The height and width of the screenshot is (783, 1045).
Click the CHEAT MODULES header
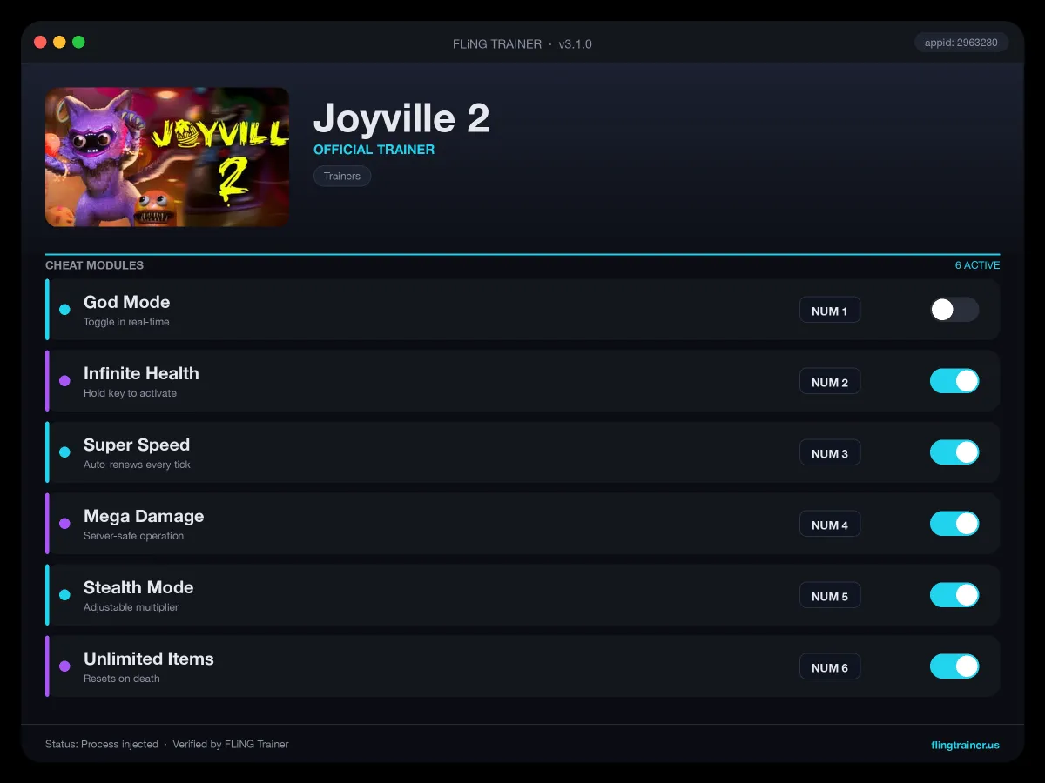(x=94, y=265)
